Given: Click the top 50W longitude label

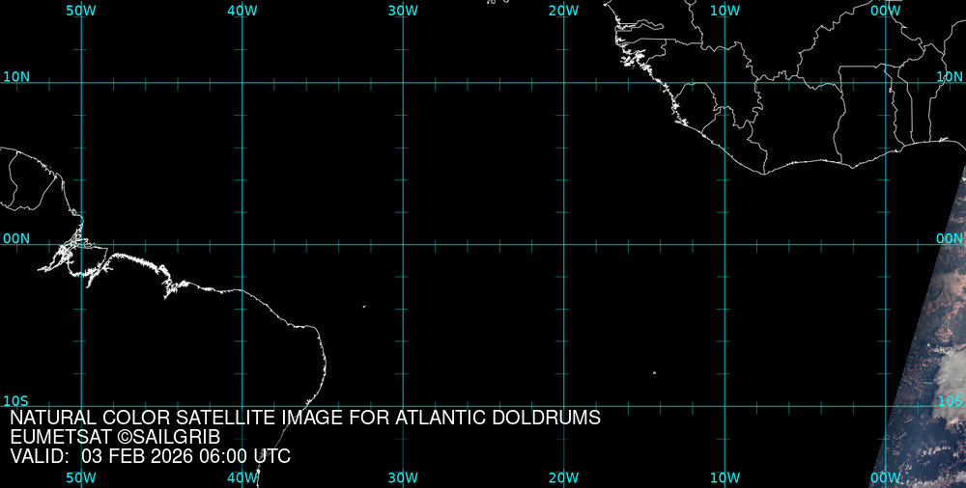Looking at the screenshot, I should pos(81,10).
